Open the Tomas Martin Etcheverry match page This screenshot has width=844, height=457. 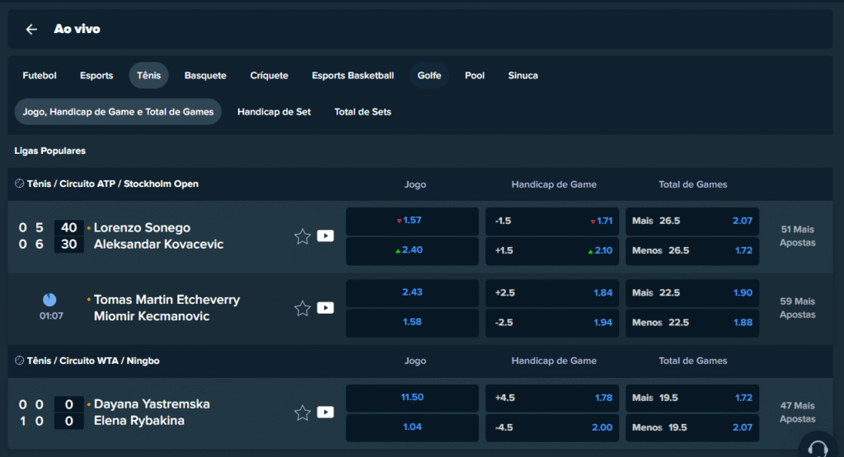pyautogui.click(x=166, y=300)
